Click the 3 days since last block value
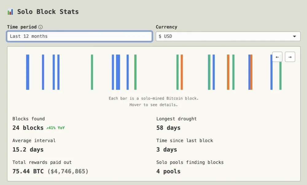 pos(167,150)
